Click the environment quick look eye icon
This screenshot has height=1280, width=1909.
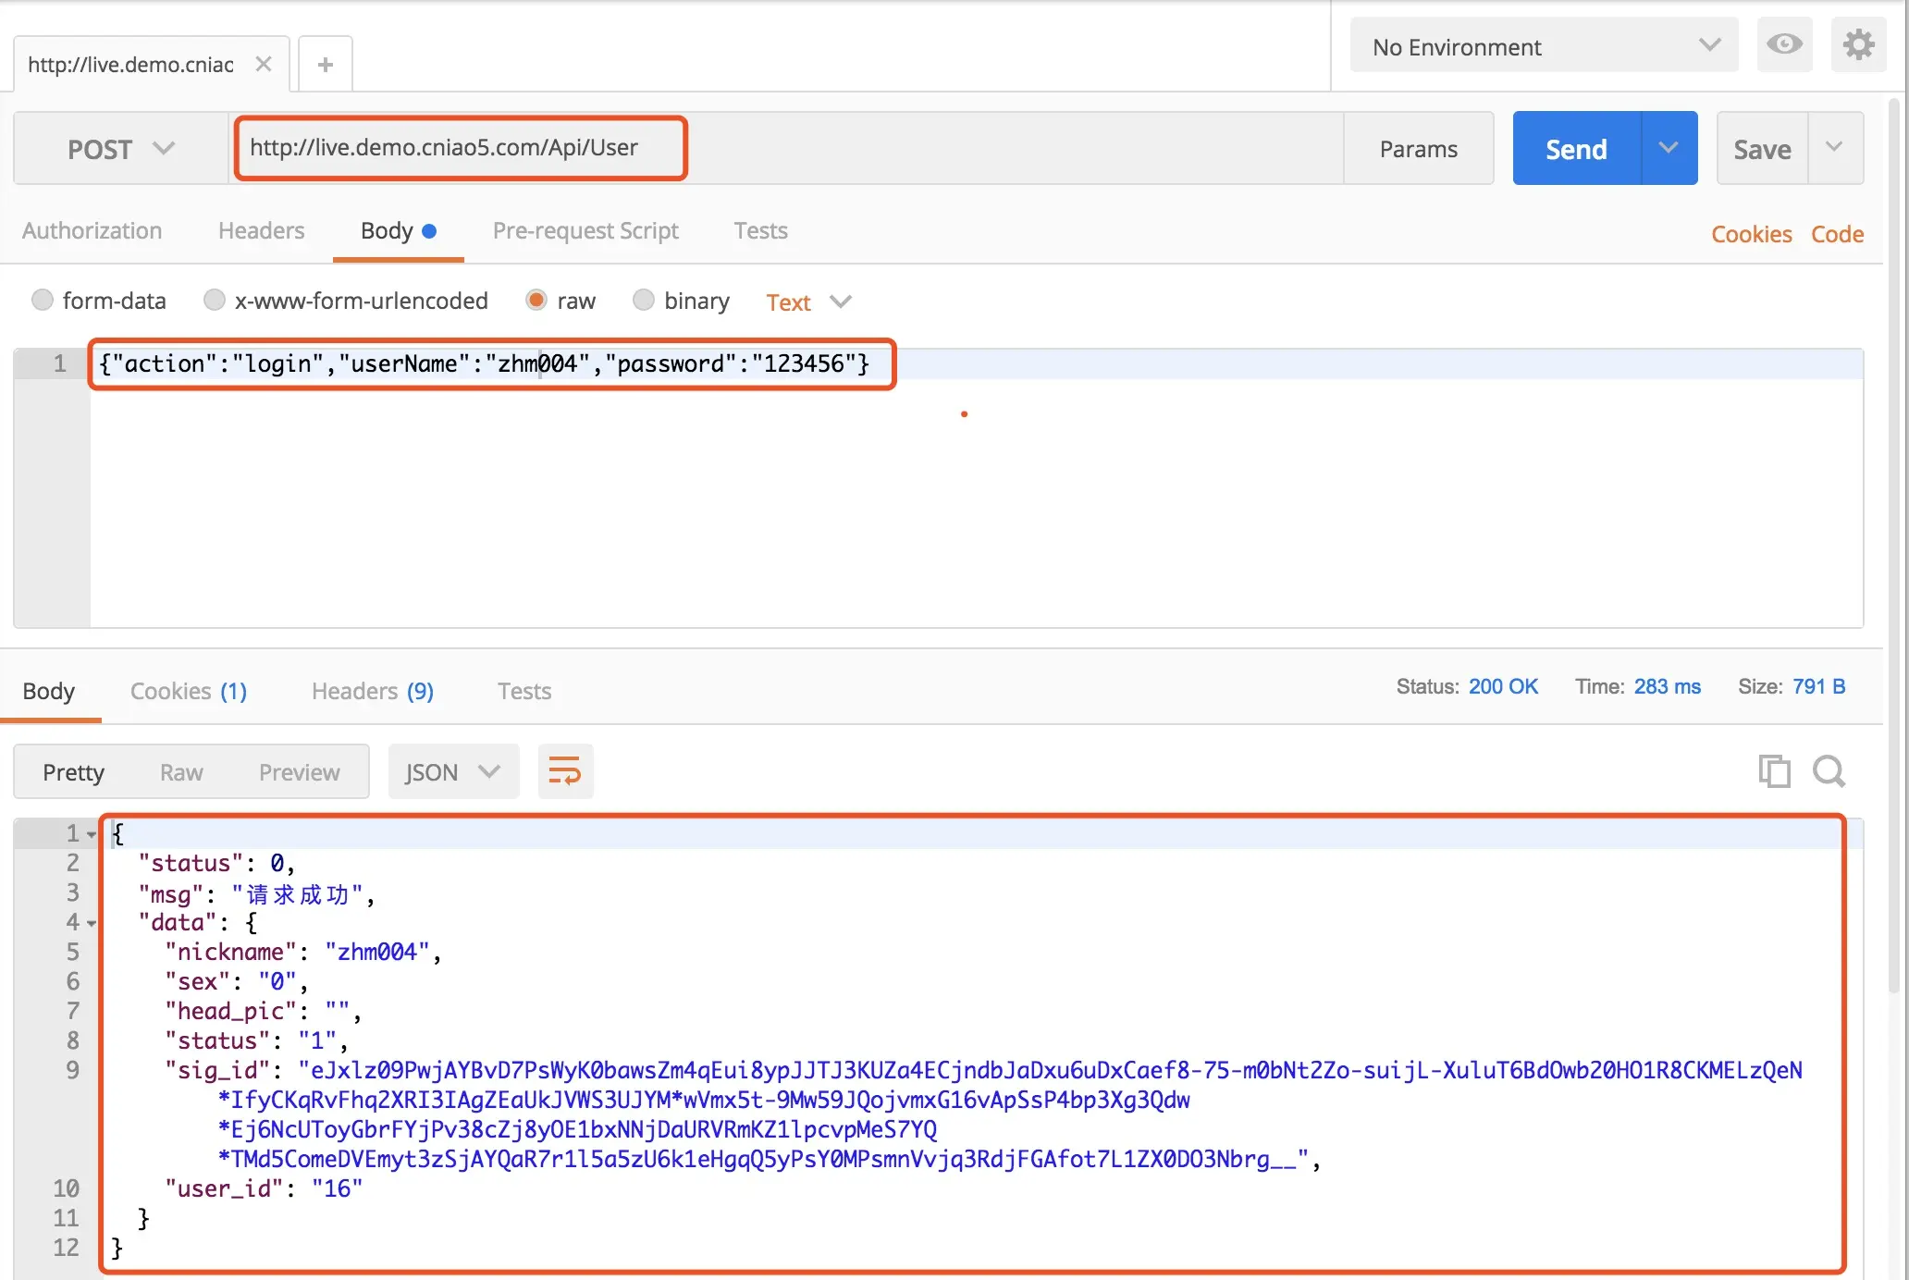point(1783,44)
